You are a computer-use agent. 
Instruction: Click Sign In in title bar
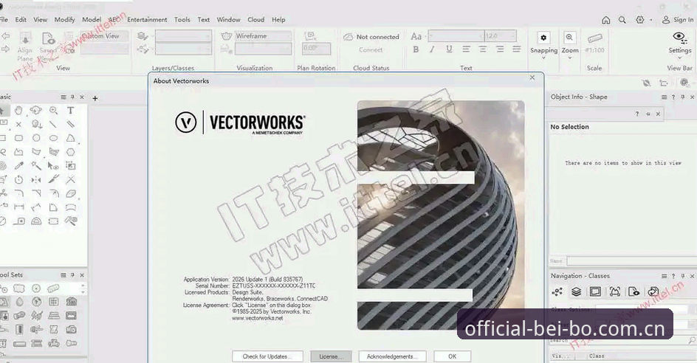click(x=678, y=20)
